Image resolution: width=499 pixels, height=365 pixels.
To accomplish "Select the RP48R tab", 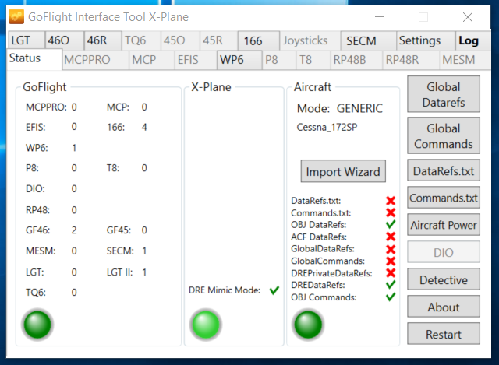I will pos(411,60).
